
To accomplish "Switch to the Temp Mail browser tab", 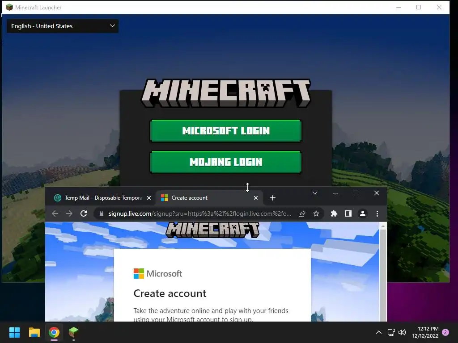I will click(102, 198).
